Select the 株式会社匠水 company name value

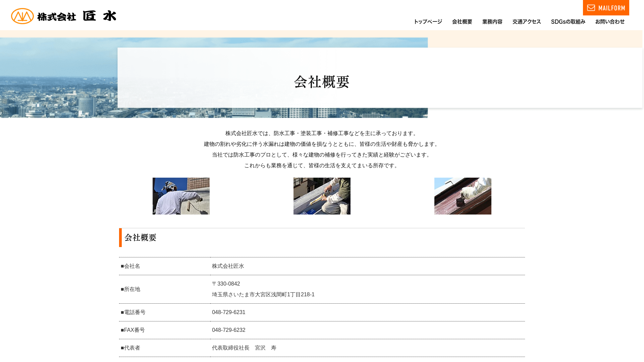(228, 266)
